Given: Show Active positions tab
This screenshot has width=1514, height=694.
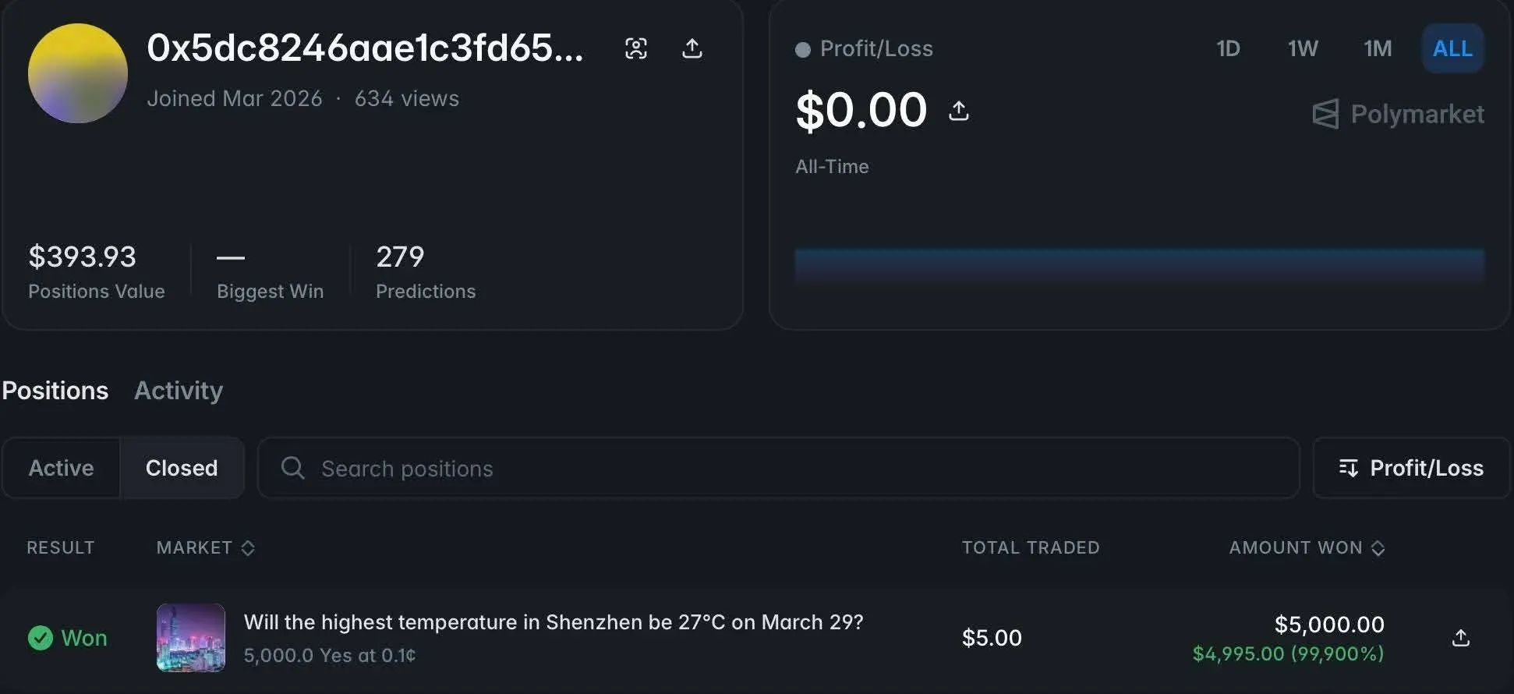Looking at the screenshot, I should [x=61, y=468].
